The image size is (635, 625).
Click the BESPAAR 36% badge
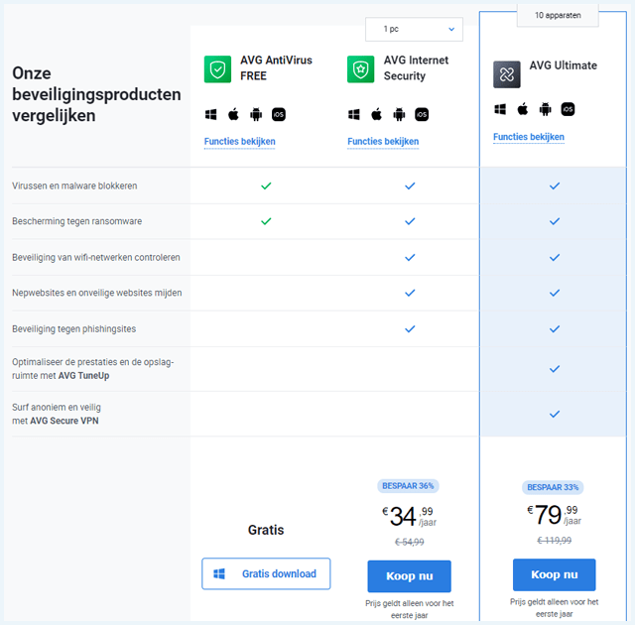408,486
